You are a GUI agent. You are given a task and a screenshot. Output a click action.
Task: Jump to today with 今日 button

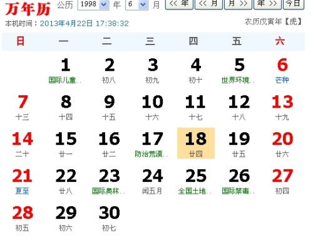(x=294, y=4)
